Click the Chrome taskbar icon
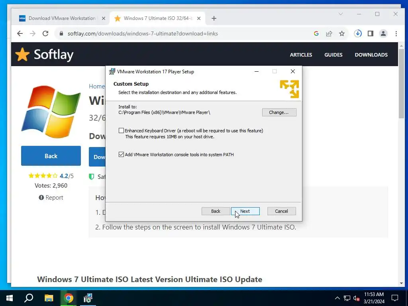 (x=69, y=298)
